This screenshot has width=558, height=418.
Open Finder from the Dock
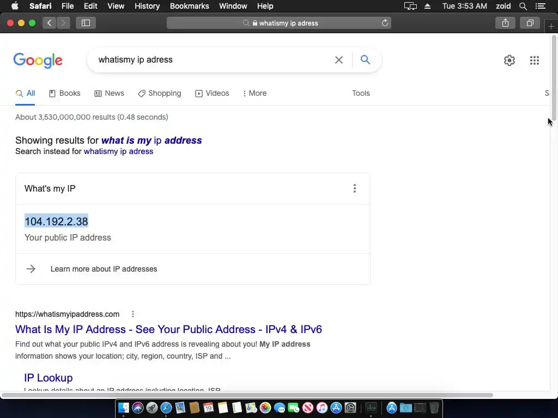[x=124, y=407]
